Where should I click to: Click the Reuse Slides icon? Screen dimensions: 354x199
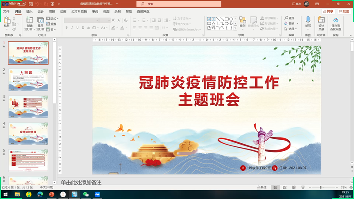pos(40,20)
